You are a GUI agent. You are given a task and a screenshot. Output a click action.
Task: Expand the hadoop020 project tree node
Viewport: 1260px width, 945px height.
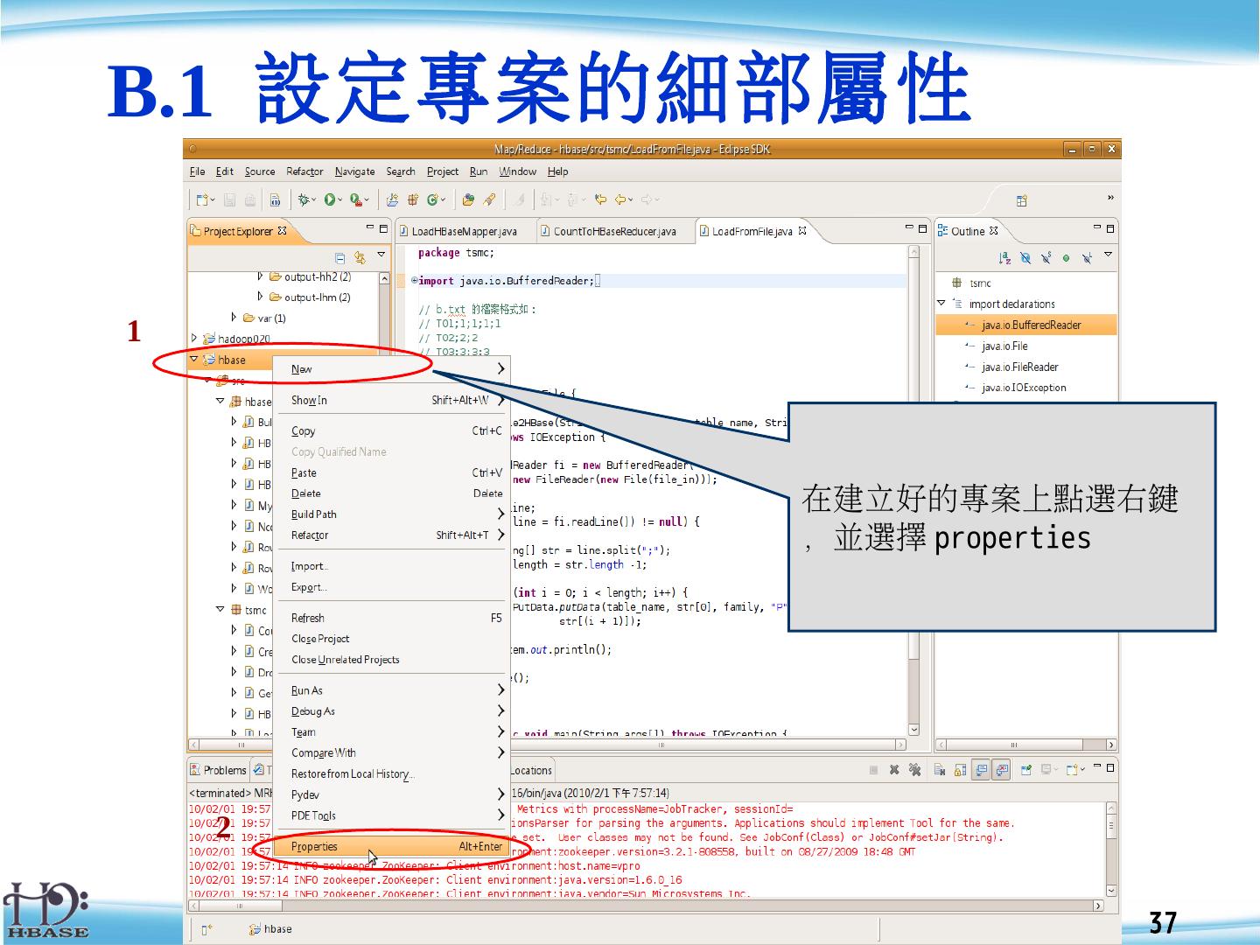pyautogui.click(x=194, y=339)
